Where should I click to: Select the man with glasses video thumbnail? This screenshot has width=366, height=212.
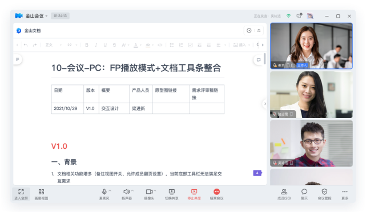click(x=311, y=144)
